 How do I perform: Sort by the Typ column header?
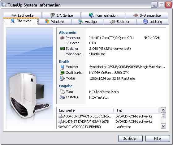(x=136, y=110)
